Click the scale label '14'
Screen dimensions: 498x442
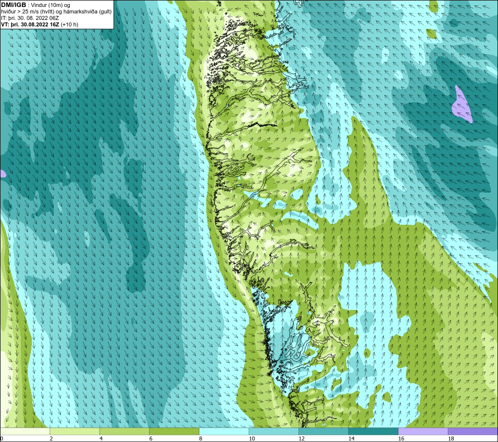pyautogui.click(x=351, y=439)
